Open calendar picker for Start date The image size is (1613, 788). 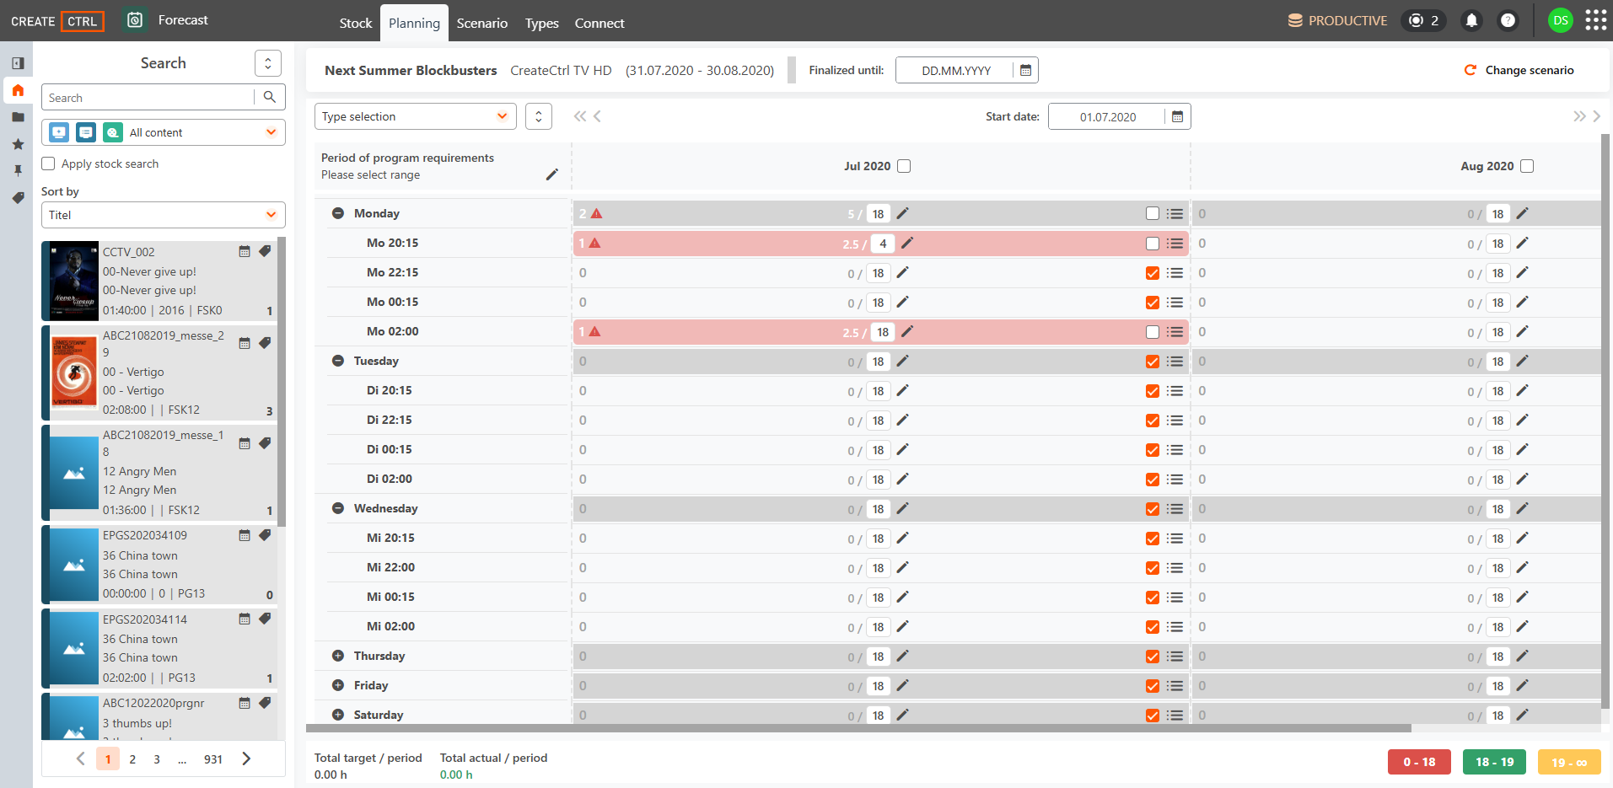point(1177,116)
